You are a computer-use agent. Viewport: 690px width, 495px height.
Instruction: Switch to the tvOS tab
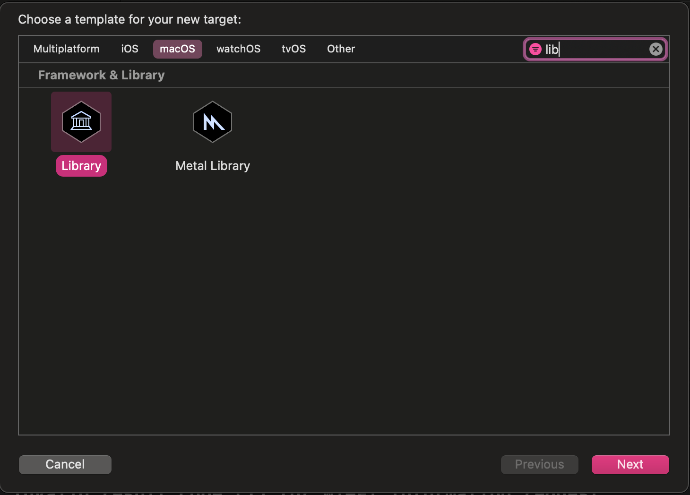(x=294, y=49)
